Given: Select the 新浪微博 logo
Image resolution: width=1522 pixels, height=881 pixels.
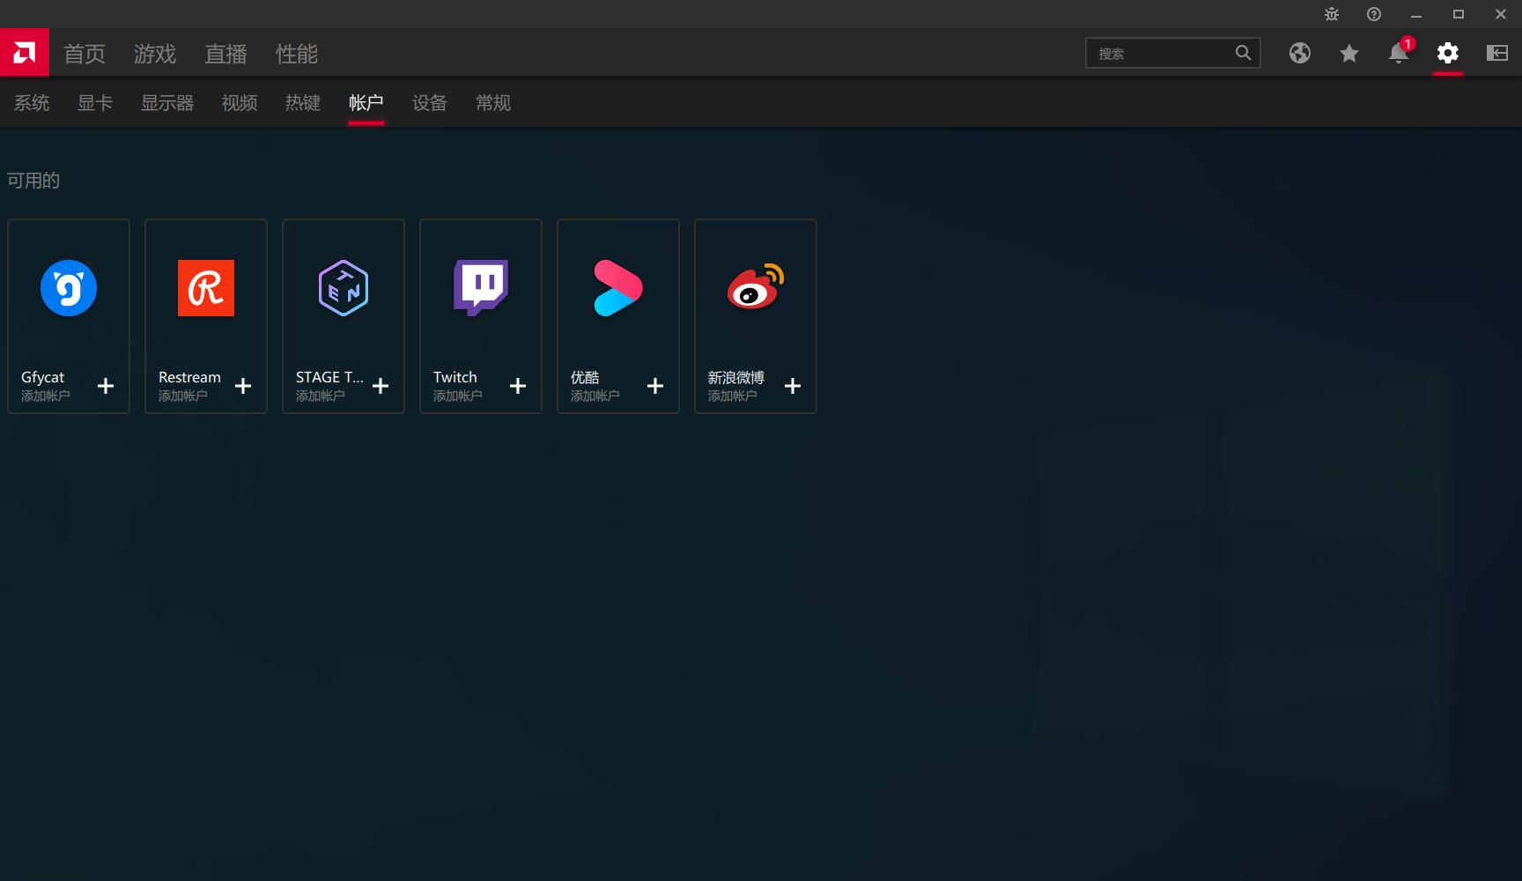Looking at the screenshot, I should [755, 288].
